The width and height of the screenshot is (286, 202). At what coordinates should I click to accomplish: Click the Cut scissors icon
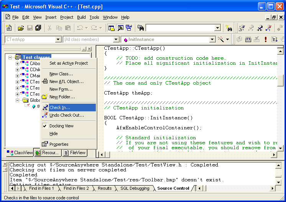pyautogui.click(x=49, y=28)
